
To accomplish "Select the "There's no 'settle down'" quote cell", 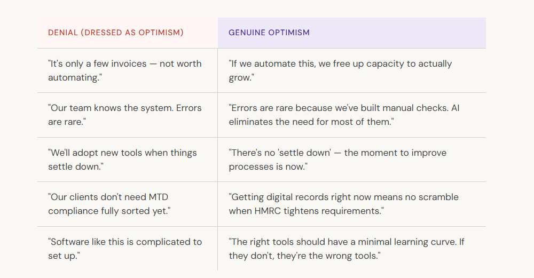I will pos(337,160).
